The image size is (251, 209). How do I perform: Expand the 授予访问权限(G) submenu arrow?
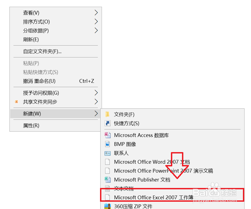(96, 93)
